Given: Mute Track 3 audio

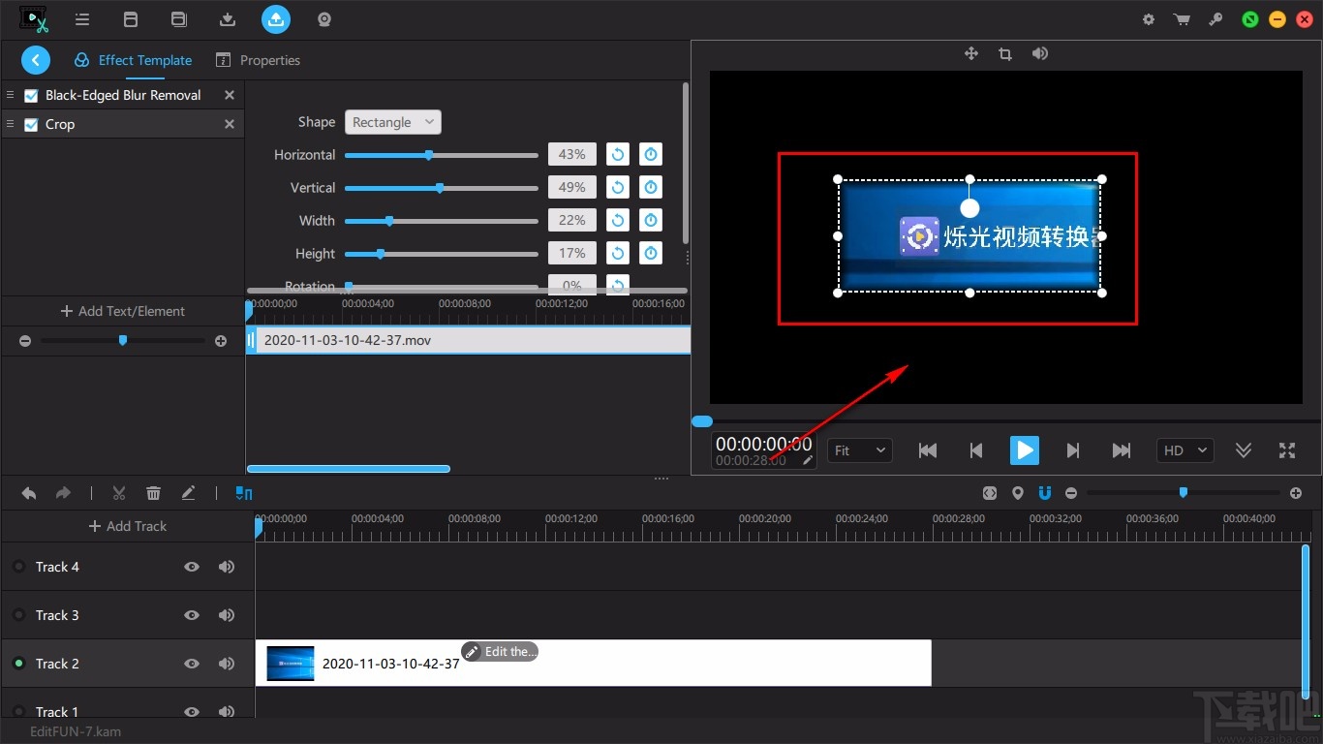Looking at the screenshot, I should click(227, 615).
